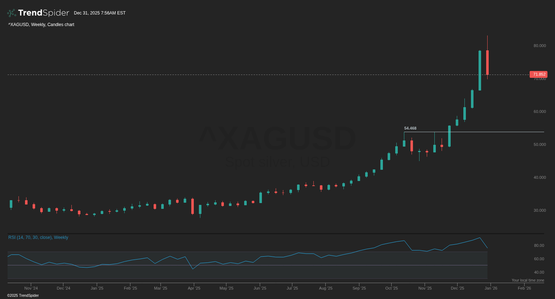Select Jan '25 on the time axis

[97, 288]
